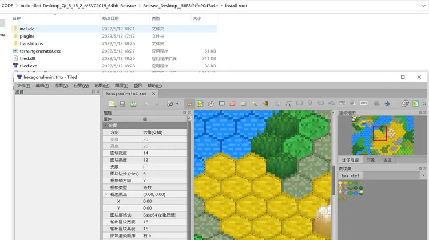Screen dimensions: 429x240
Task: Select the Insert Rectangle tool
Action: 299,103
